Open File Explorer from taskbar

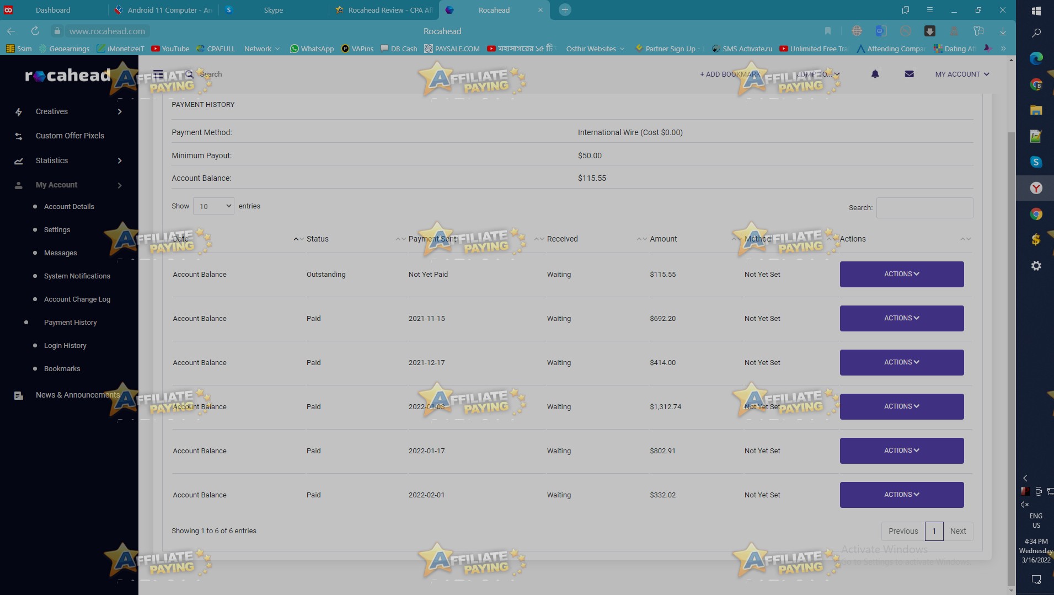click(x=1036, y=110)
